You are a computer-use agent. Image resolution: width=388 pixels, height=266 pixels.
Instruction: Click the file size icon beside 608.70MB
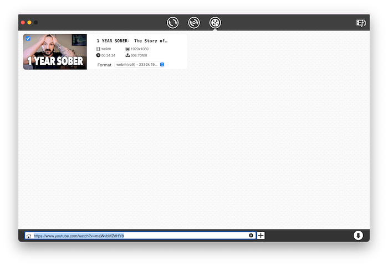click(x=127, y=55)
